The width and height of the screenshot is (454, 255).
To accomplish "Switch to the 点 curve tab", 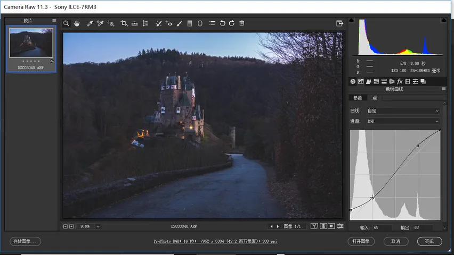I will [375, 98].
